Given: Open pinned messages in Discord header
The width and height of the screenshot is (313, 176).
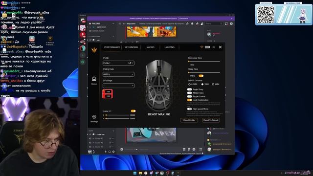Looking at the screenshot, I should pyautogui.click(x=197, y=23).
